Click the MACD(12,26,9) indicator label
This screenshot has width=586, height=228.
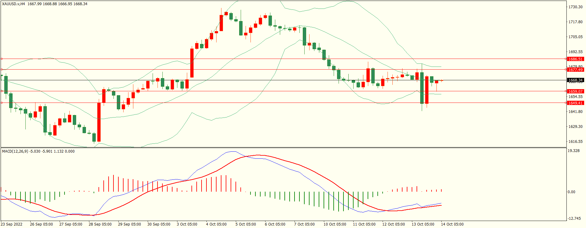tap(15, 151)
